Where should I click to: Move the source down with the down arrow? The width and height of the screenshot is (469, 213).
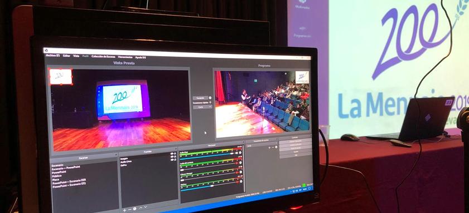(146, 207)
